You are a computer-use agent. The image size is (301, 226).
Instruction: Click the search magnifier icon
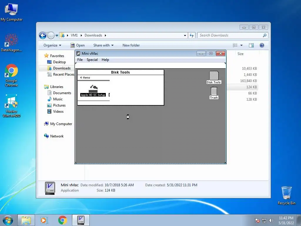pyautogui.click(x=265, y=35)
